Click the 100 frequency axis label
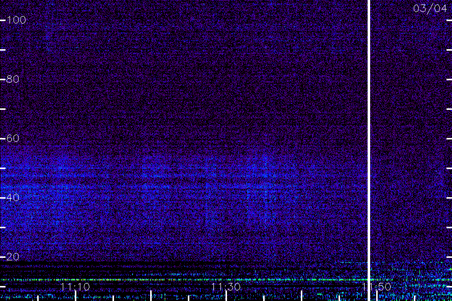 tap(16, 20)
